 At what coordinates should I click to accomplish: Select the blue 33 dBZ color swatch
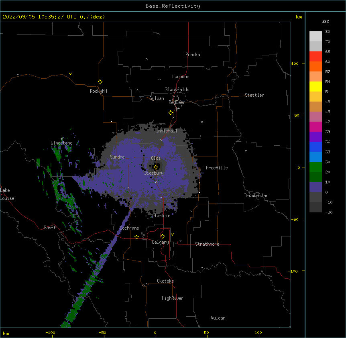pyautogui.click(x=315, y=147)
